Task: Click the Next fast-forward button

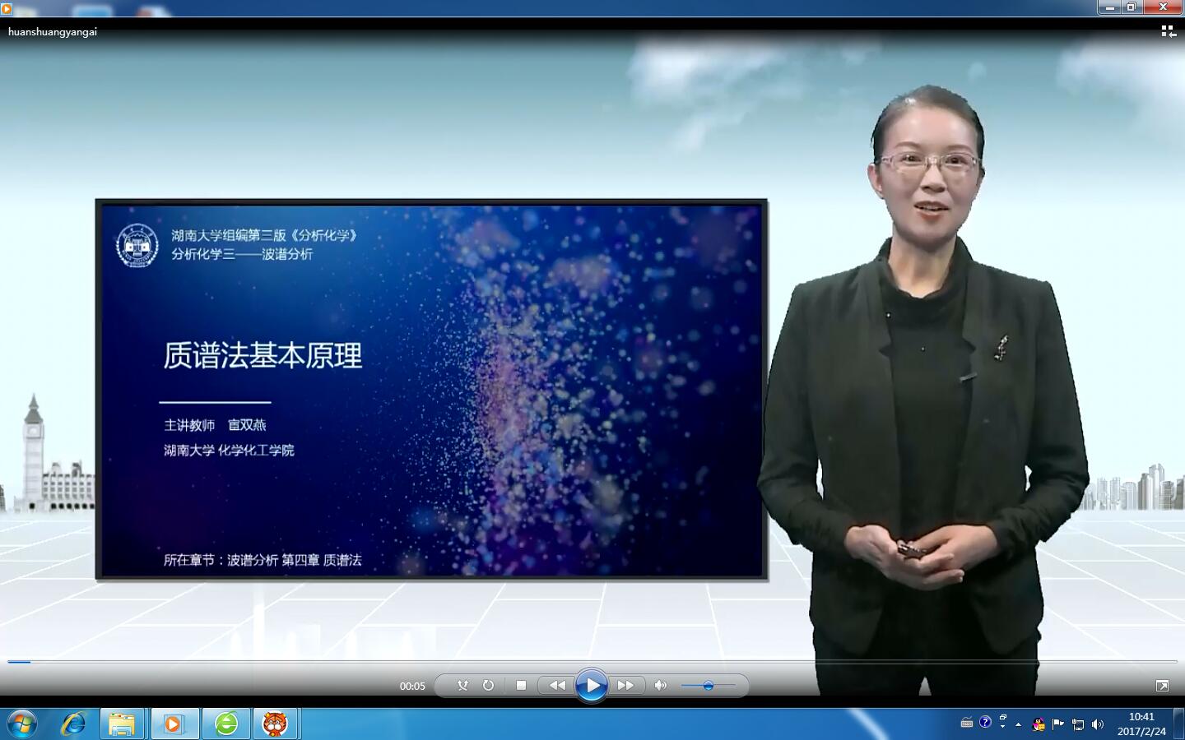Action: [x=626, y=685]
